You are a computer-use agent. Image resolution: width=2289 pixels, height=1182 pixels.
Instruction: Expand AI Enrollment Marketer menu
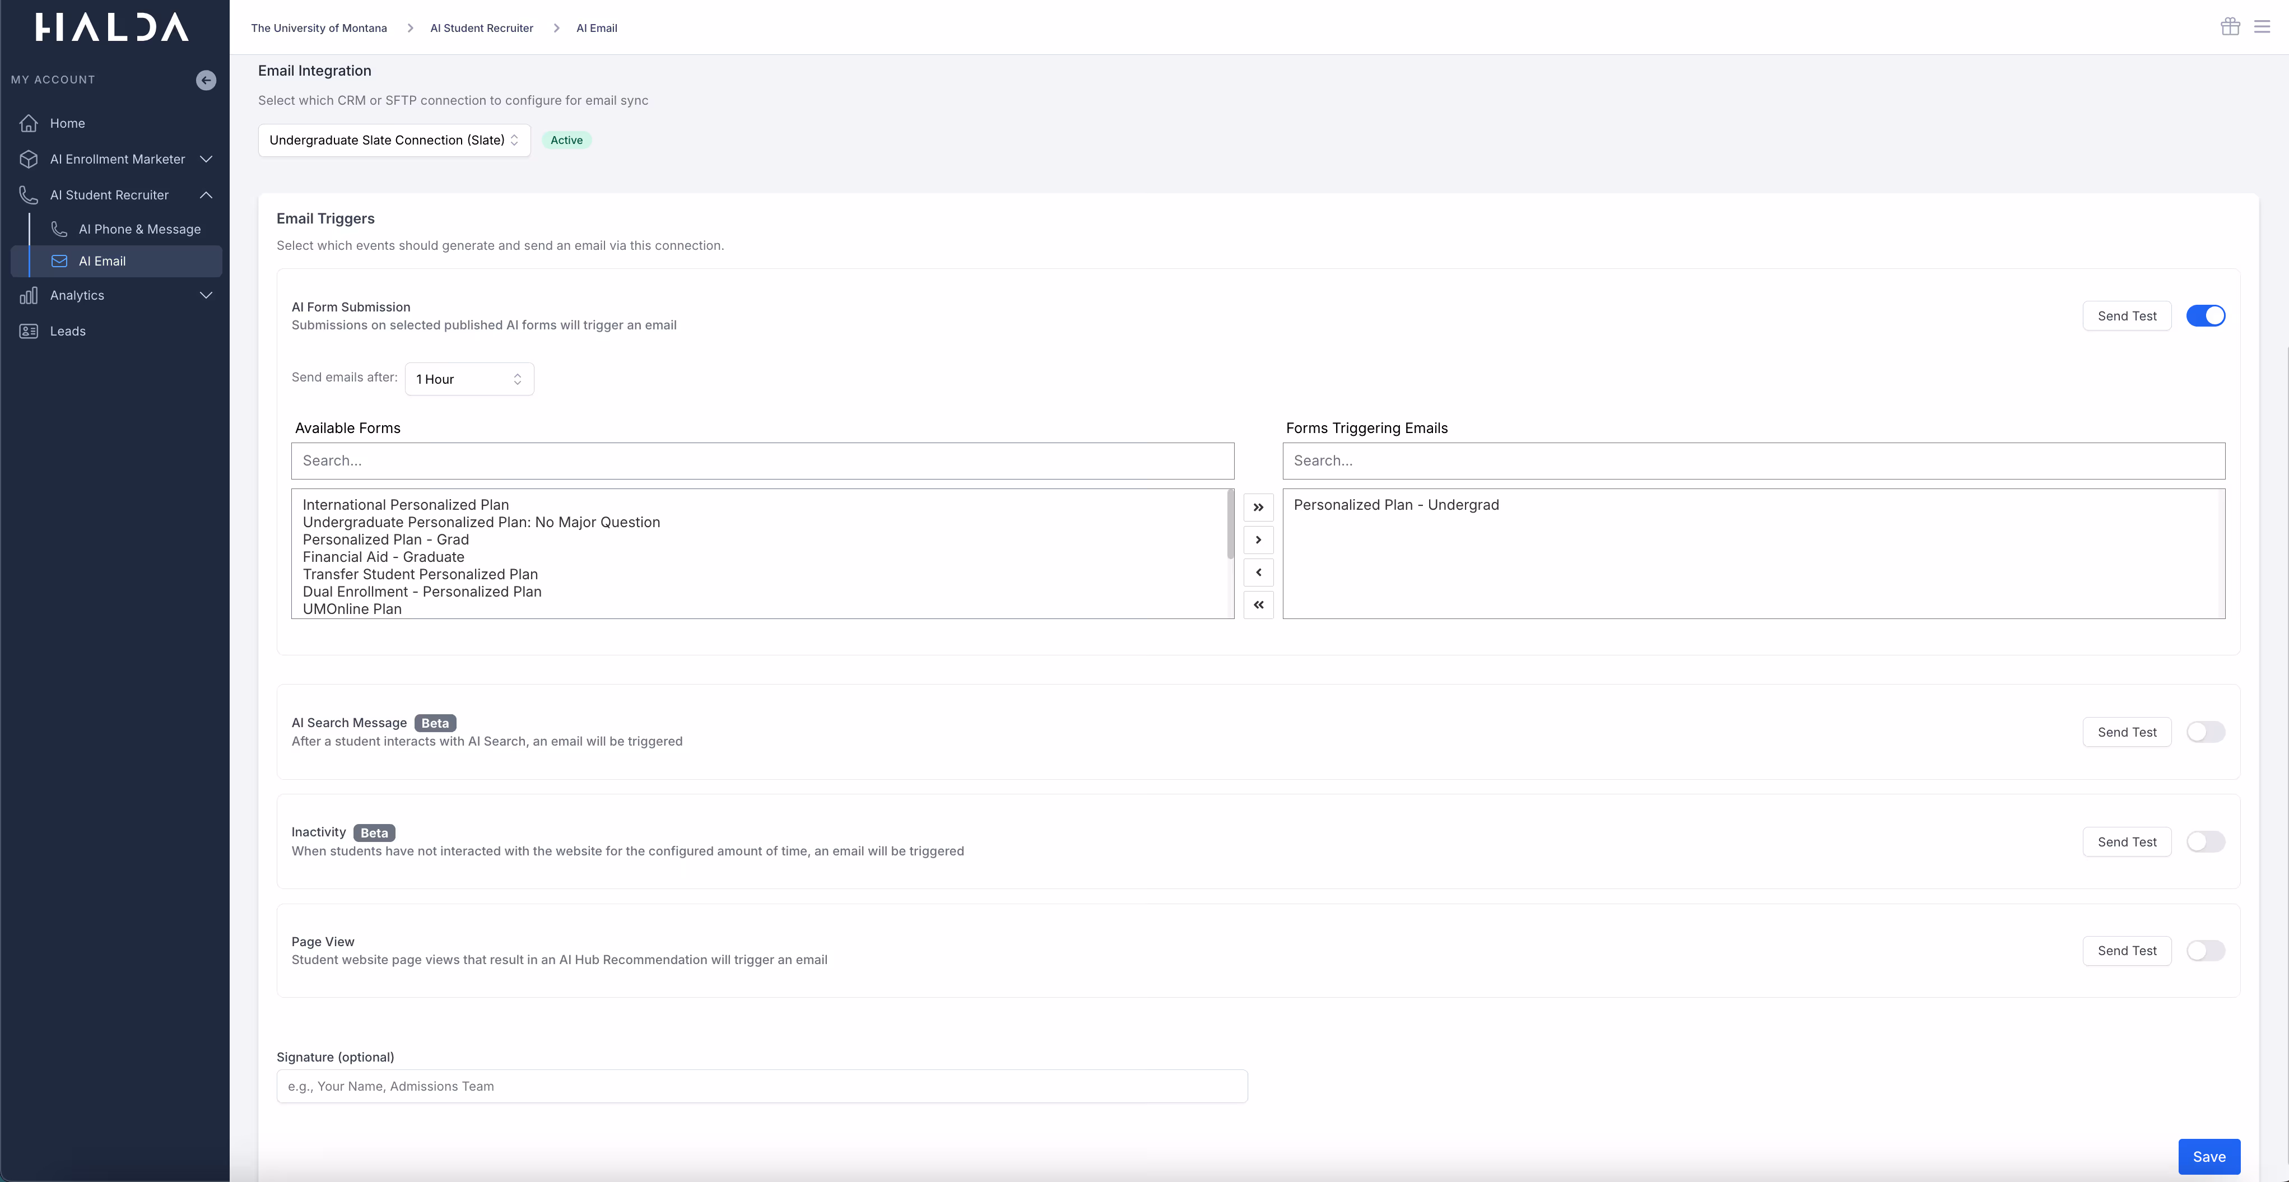(x=117, y=159)
